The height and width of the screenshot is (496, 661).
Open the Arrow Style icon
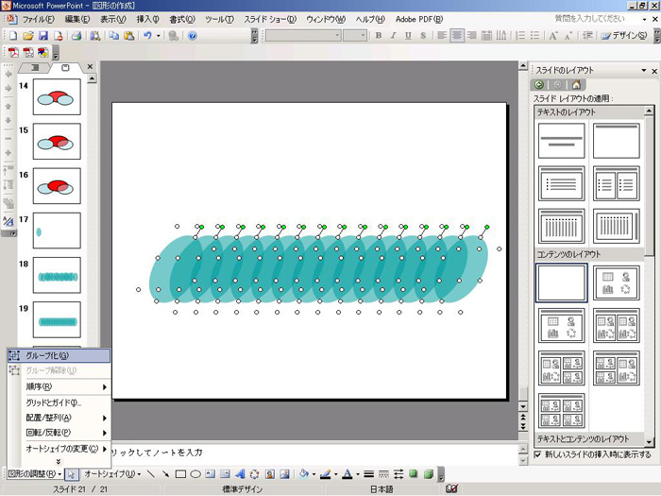[x=398, y=474]
